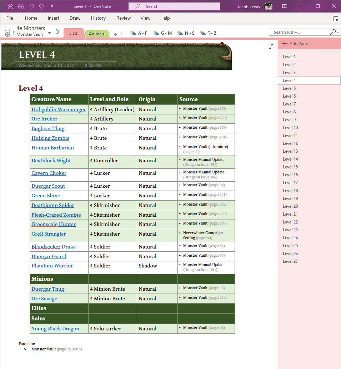The width and height of the screenshot is (341, 369).
Task: Open the Insert ribbon tab
Action: pyautogui.click(x=53, y=18)
